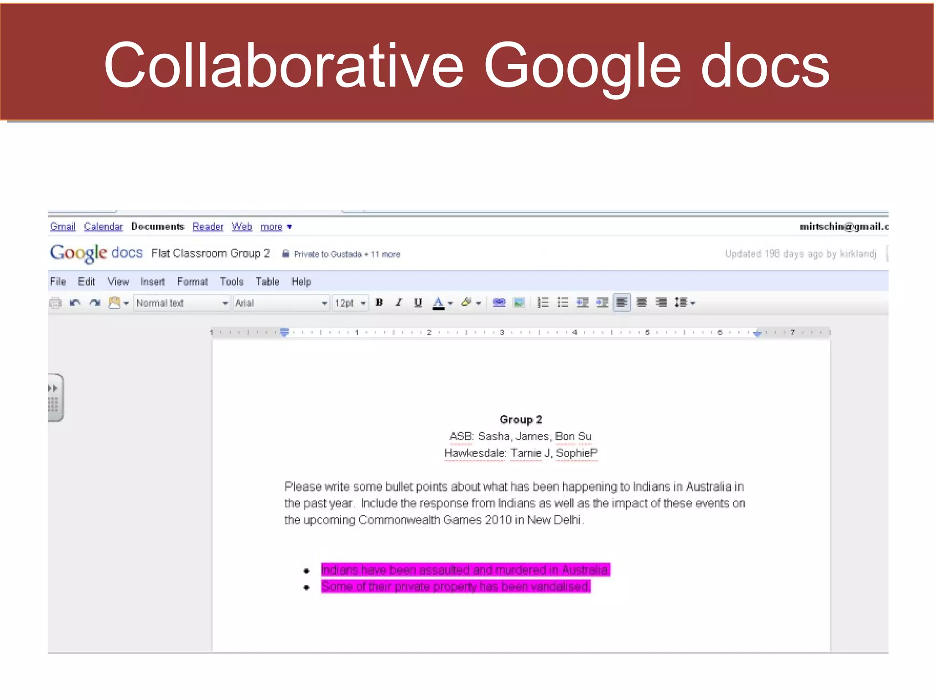Click the Flat Classroom Group 2 title
934x700 pixels.
[x=211, y=253]
